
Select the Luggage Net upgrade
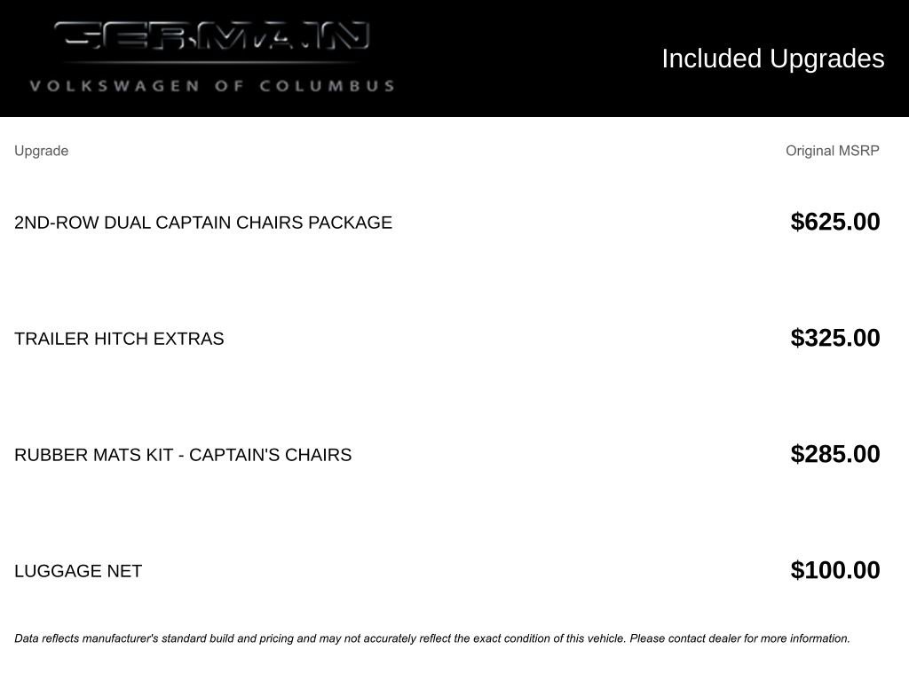(x=78, y=571)
